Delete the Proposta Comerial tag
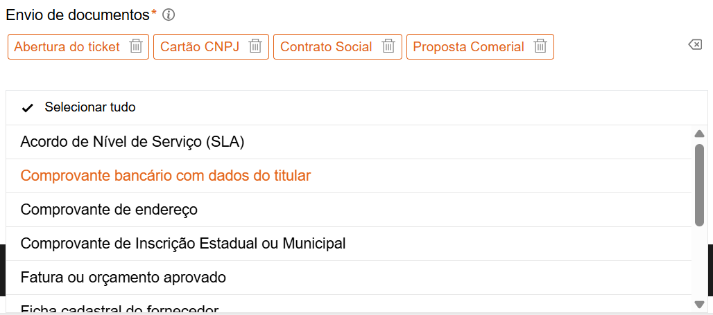This screenshot has height=315, width=713. pyautogui.click(x=540, y=46)
